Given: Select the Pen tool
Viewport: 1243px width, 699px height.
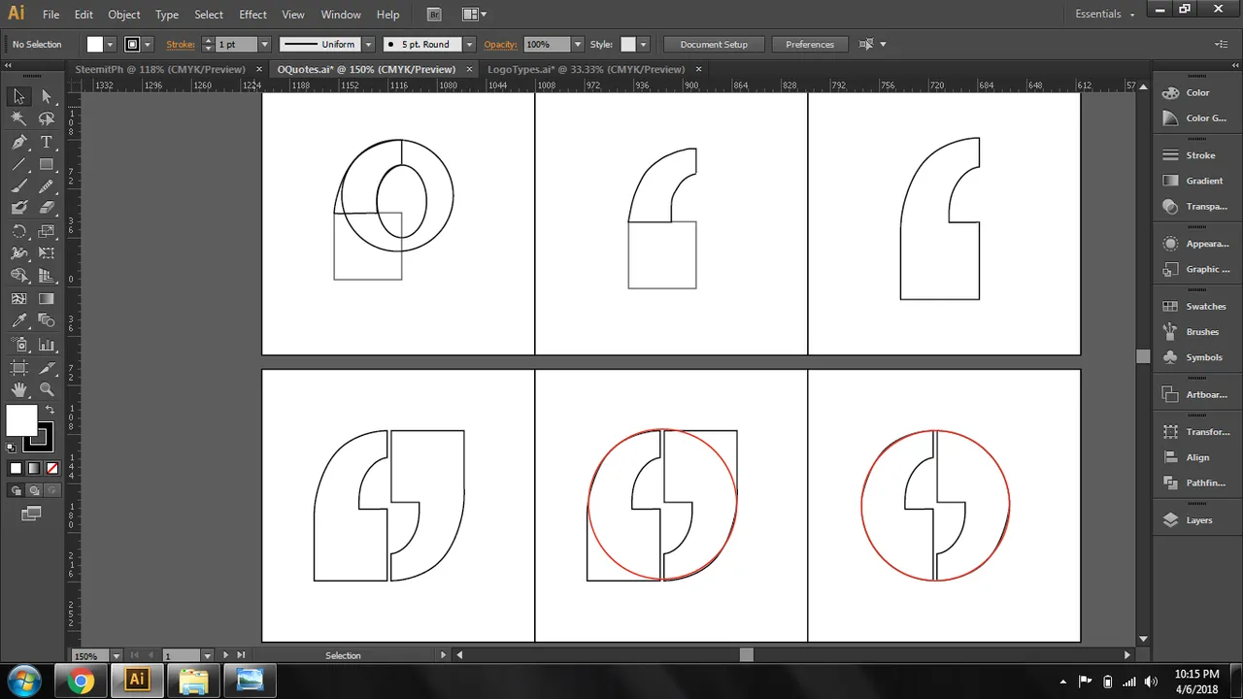Looking at the screenshot, I should coord(18,142).
